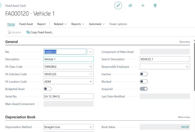Viewport: 195px width, 132px height.
Task: Switch to the Report tab
Action: tap(41, 24)
